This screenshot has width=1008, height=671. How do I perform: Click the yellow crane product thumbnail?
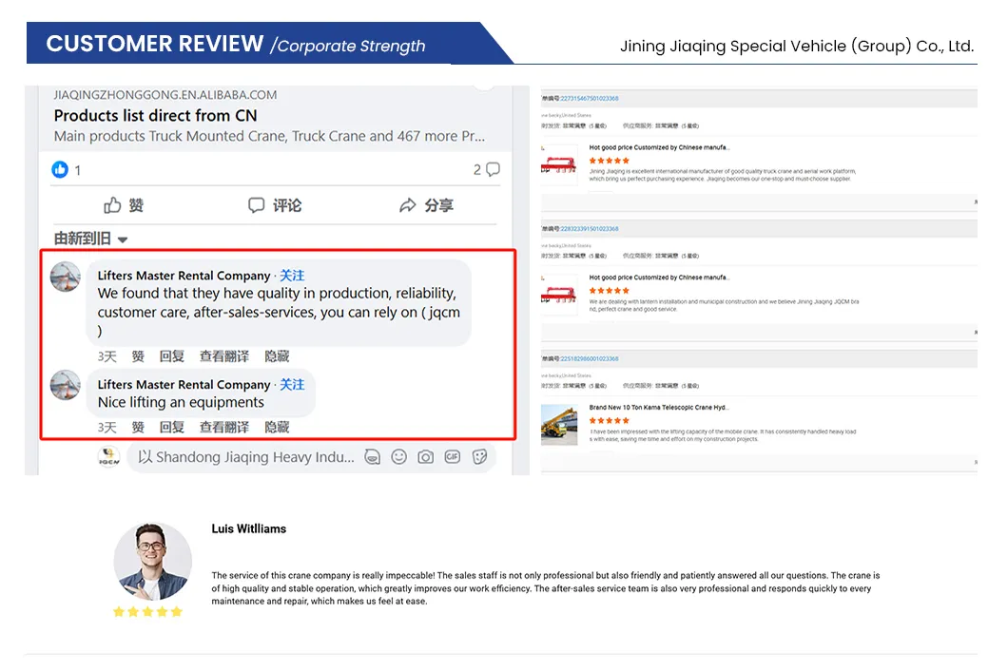click(x=559, y=424)
